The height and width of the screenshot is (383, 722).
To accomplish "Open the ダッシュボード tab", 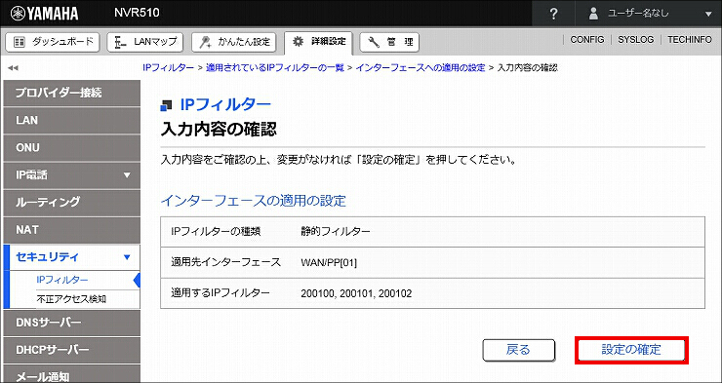I will click(52, 42).
